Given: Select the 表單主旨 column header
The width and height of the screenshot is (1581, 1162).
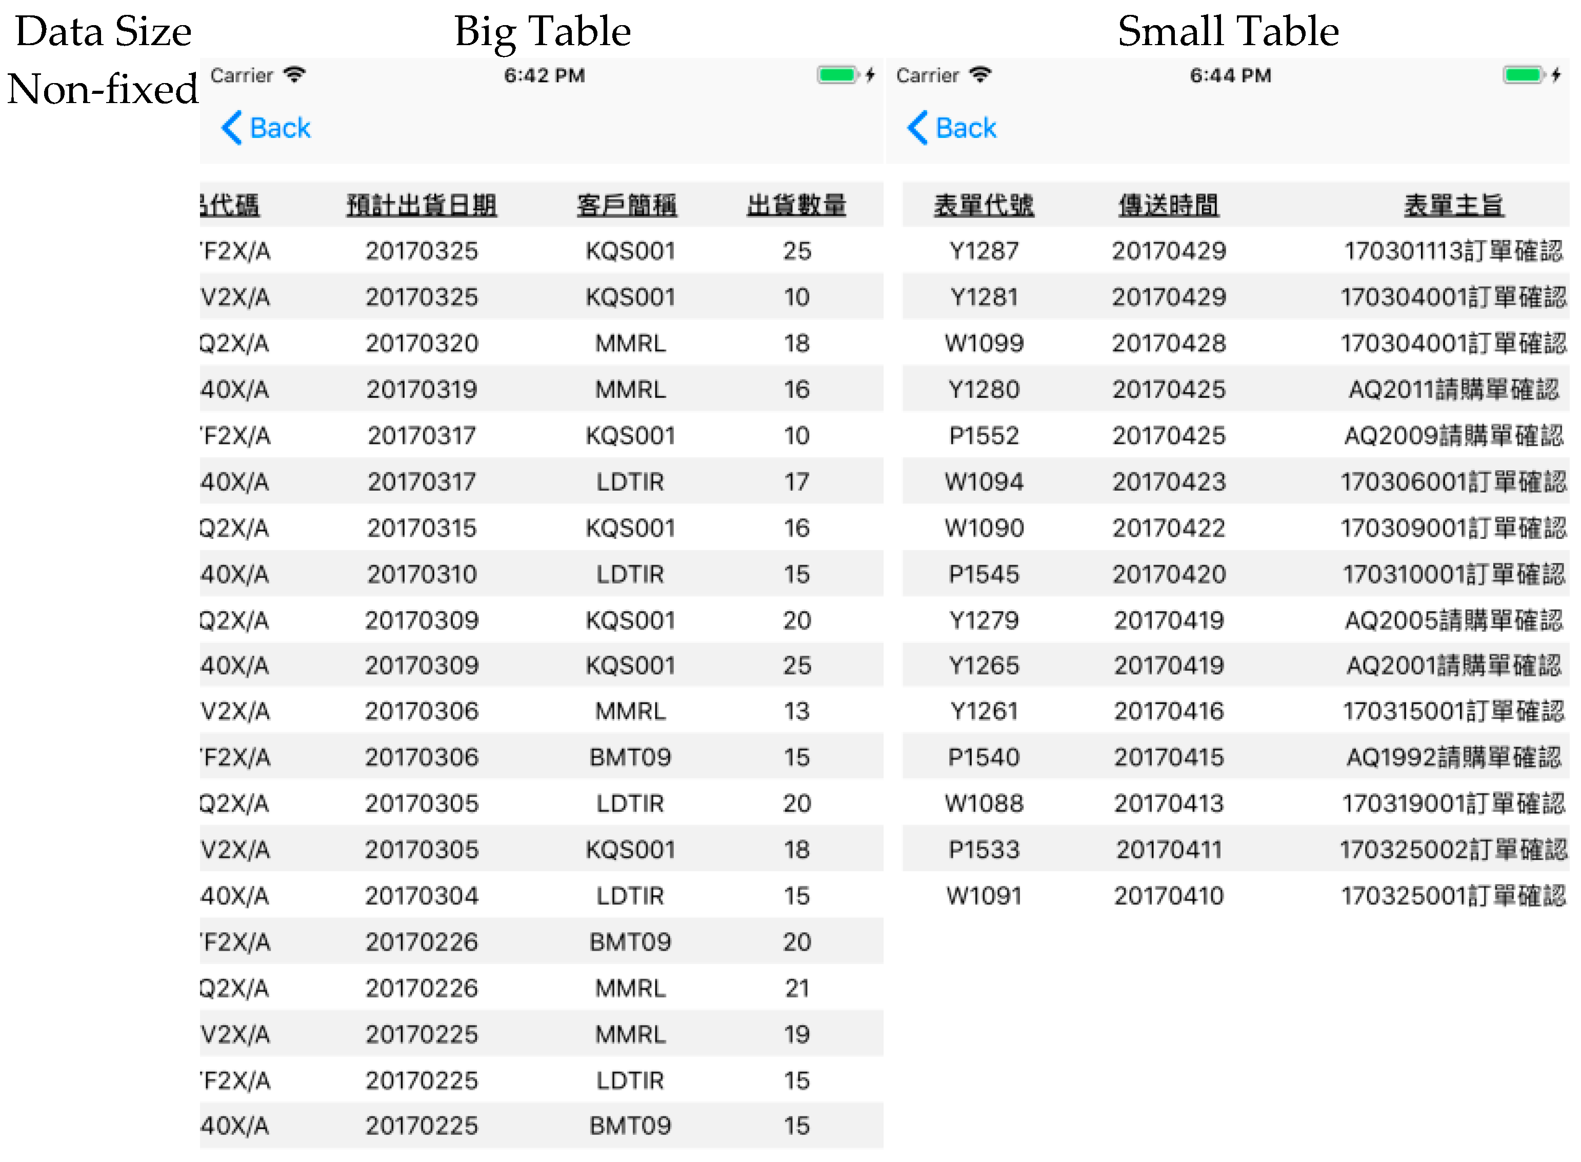Looking at the screenshot, I should [x=1453, y=206].
